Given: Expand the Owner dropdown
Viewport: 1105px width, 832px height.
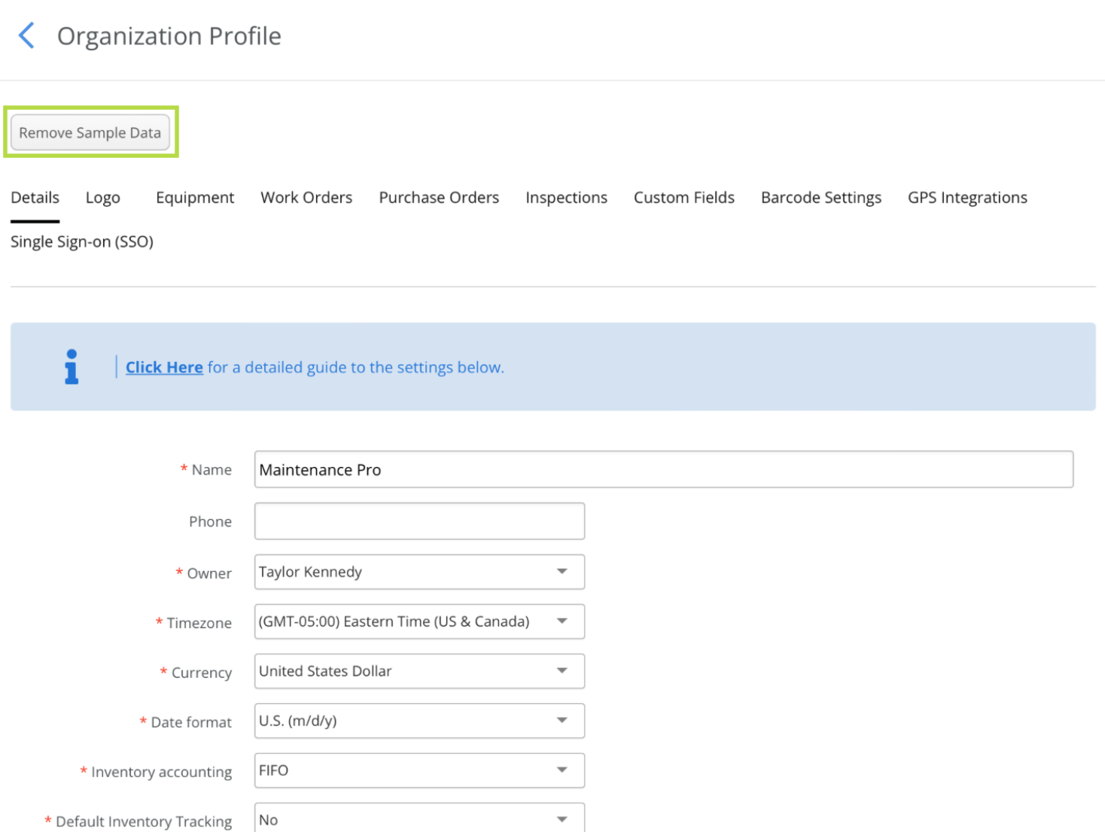Looking at the screenshot, I should (x=419, y=572).
